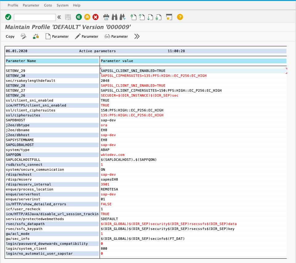The image size is (296, 263).
Task: Open the Help icon
Action: 180,17
